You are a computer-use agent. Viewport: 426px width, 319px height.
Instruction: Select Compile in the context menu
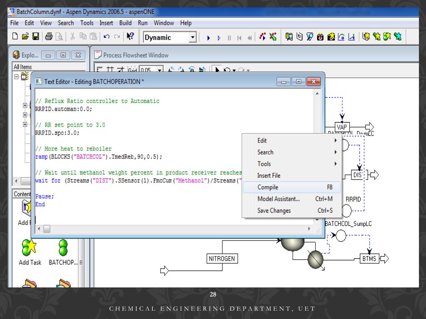(x=292, y=187)
